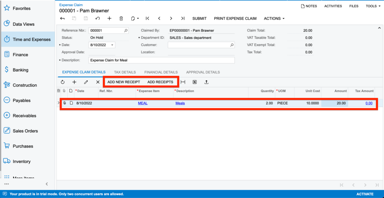Switch to the Tax Details tab
This screenshot has height=198, width=384.
click(x=125, y=72)
